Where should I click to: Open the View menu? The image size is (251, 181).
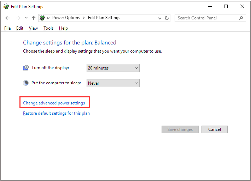(33, 28)
